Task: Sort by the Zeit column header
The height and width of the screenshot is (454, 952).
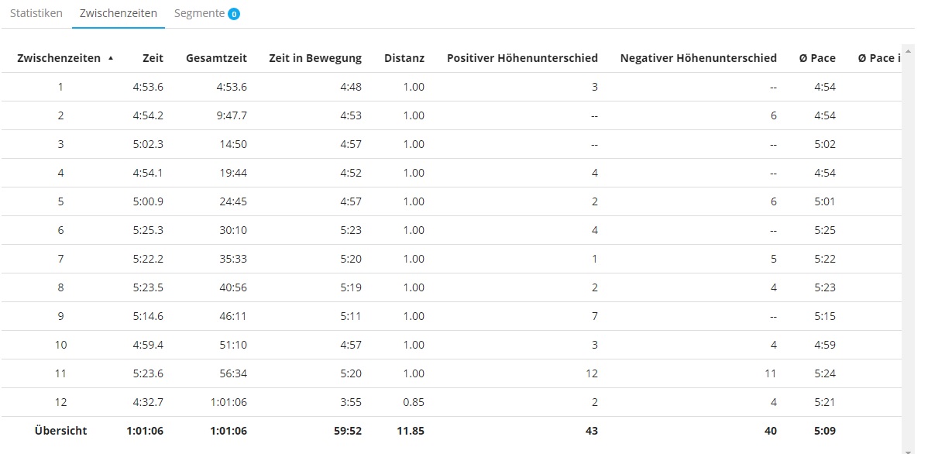Action: click(153, 58)
